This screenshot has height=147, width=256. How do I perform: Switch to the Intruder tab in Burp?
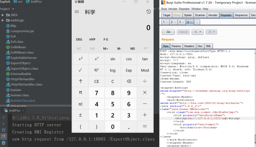point(213,15)
